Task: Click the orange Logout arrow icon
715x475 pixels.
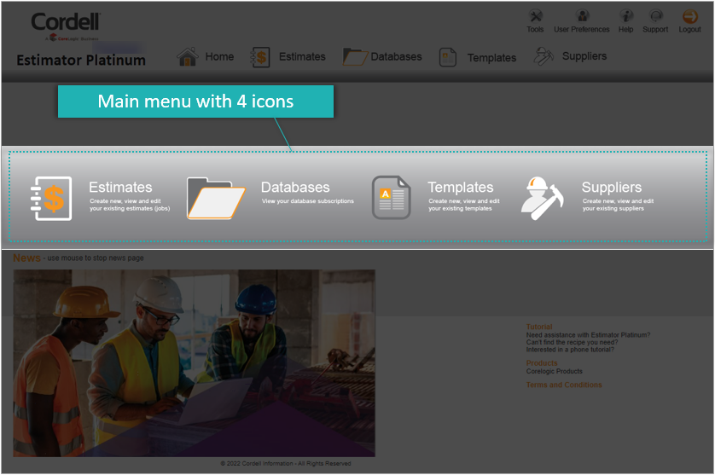Action: click(690, 16)
